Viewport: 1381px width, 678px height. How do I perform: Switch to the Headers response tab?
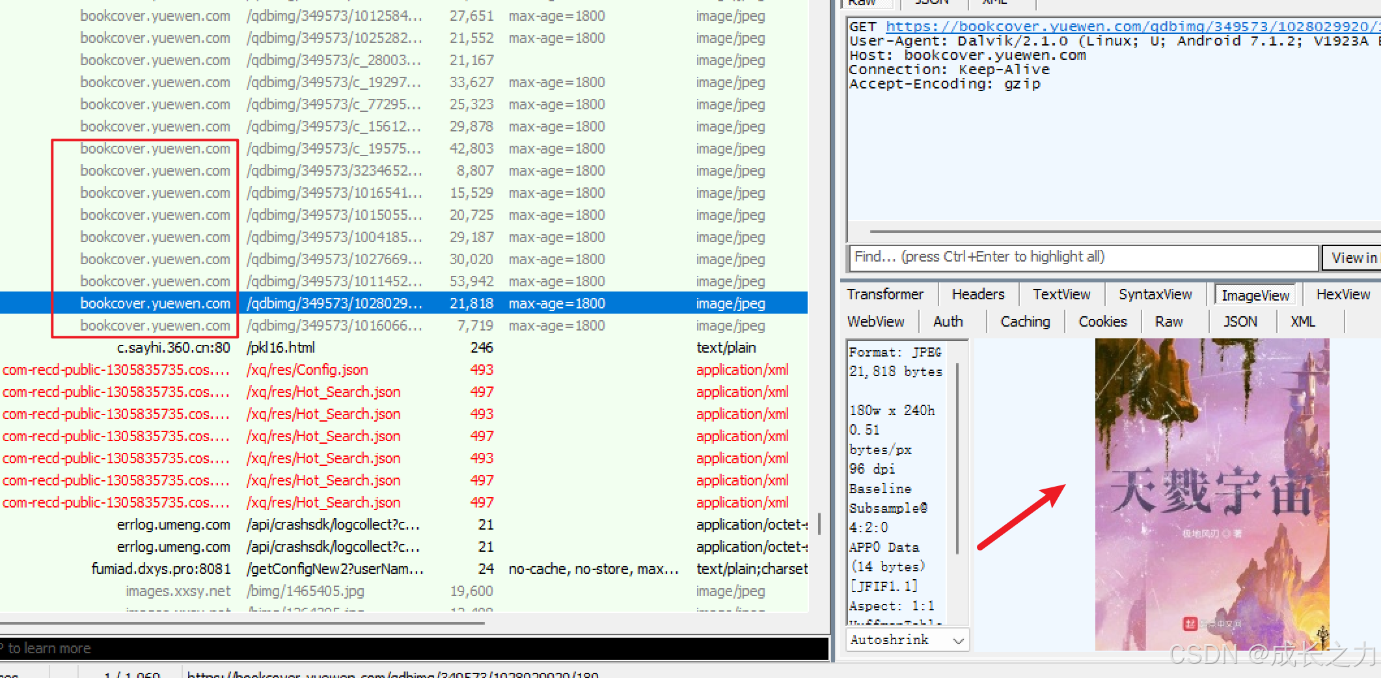click(x=978, y=295)
